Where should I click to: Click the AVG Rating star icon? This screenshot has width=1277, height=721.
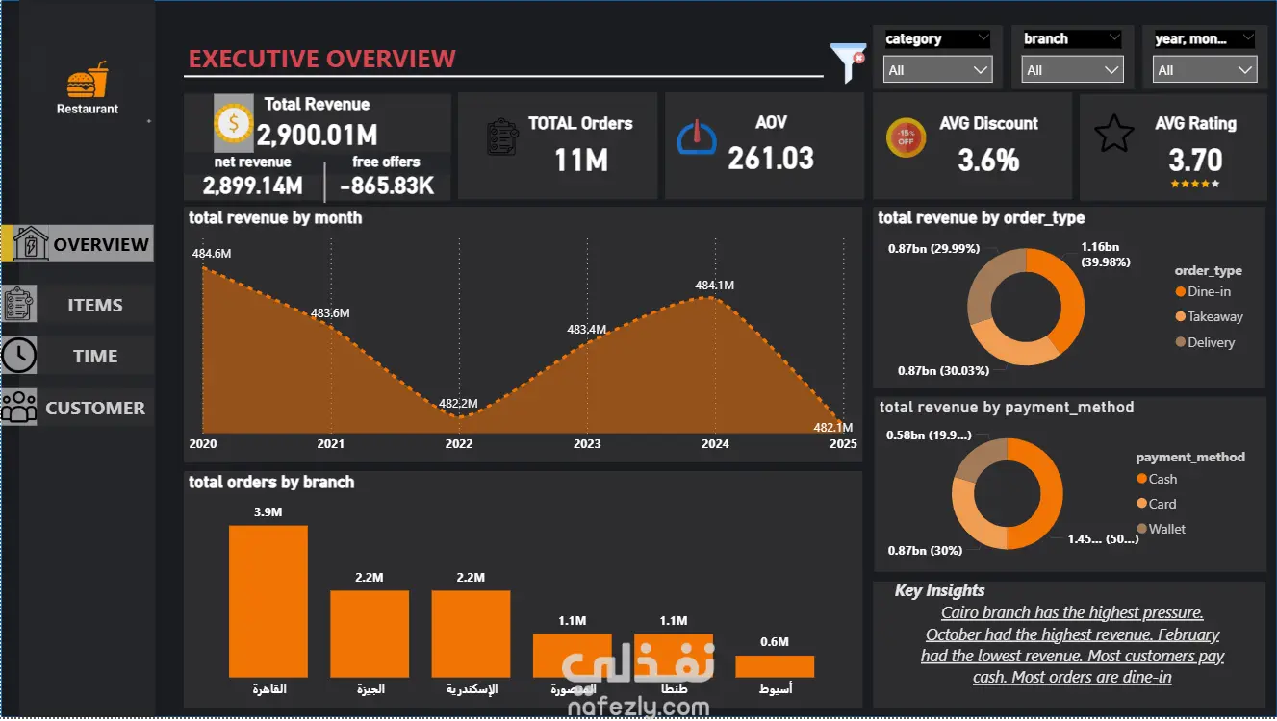pyautogui.click(x=1114, y=133)
